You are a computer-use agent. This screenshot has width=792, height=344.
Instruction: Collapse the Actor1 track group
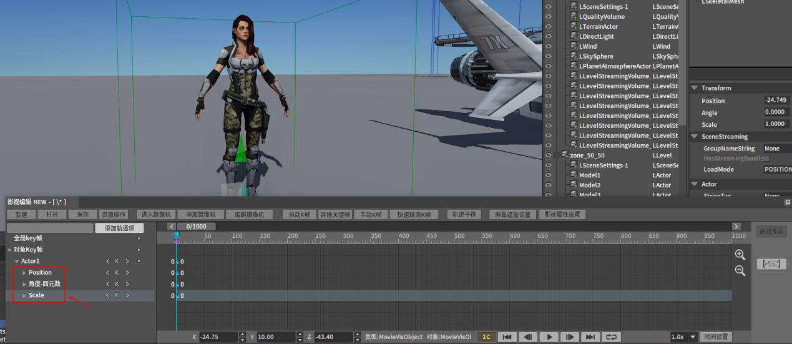click(x=17, y=262)
